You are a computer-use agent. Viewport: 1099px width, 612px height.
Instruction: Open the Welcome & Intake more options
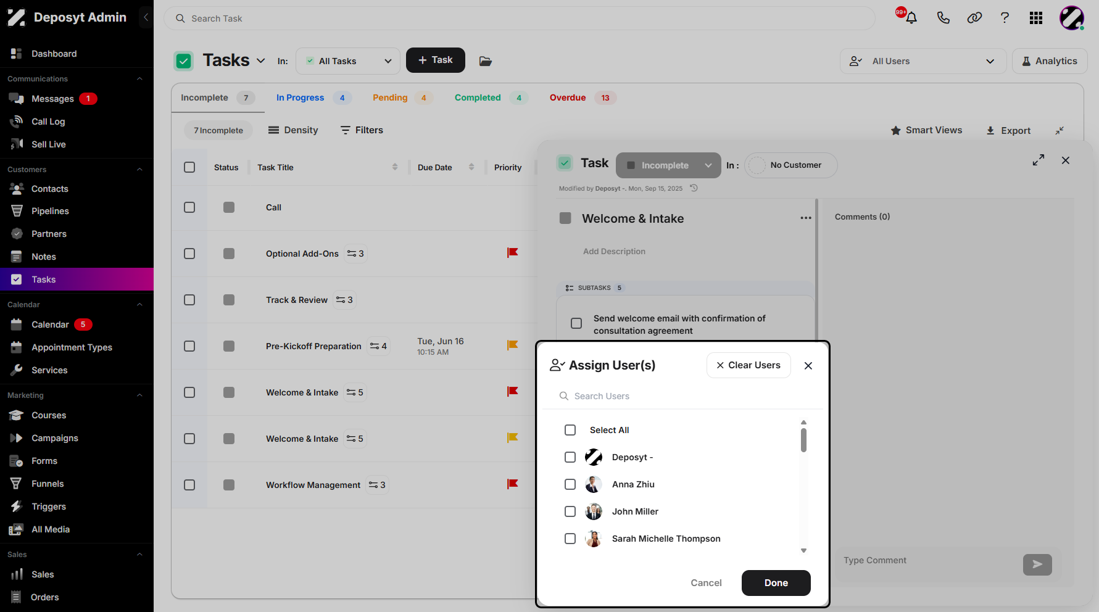(806, 218)
